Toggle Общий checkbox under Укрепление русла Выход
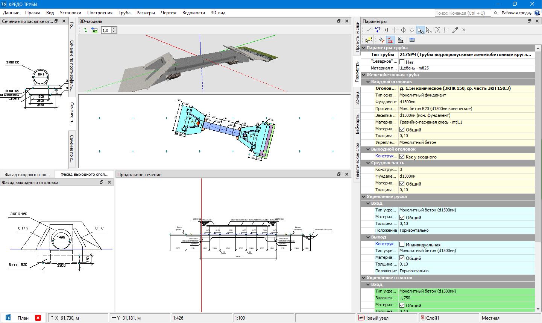 pyautogui.click(x=402, y=258)
